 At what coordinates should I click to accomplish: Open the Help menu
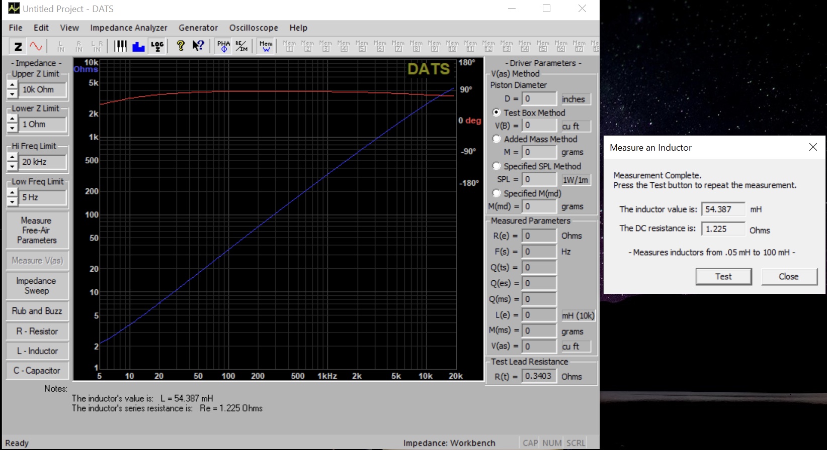click(298, 28)
